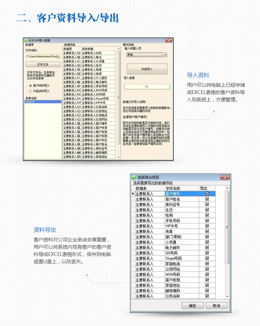Click the scroll-up arrow of the export list
The image size is (260, 326).
[227, 188]
